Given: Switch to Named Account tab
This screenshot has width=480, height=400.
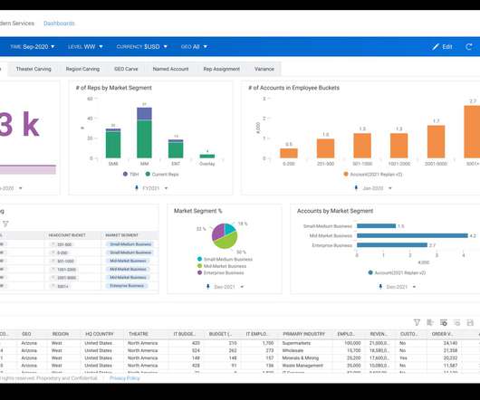Looking at the screenshot, I should pyautogui.click(x=170, y=69).
